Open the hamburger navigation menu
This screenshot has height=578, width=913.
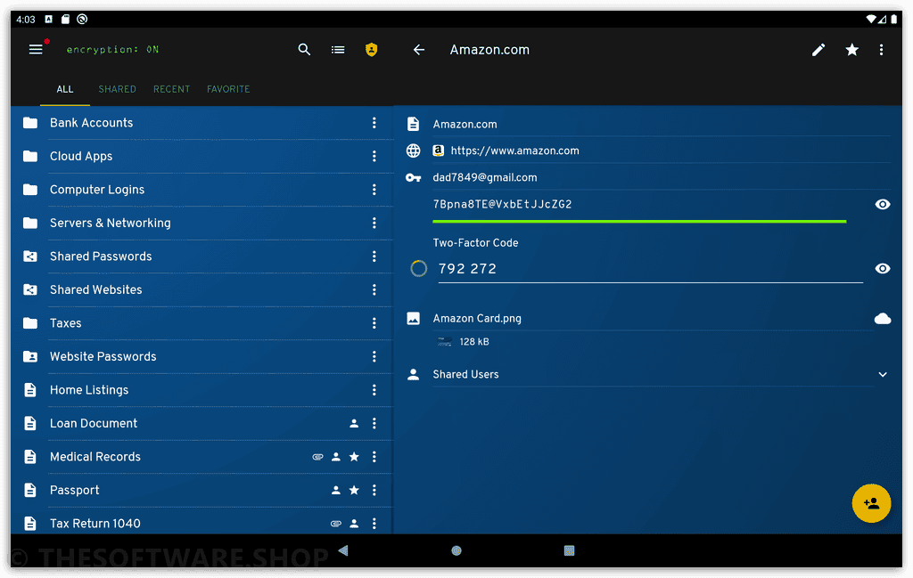36,49
